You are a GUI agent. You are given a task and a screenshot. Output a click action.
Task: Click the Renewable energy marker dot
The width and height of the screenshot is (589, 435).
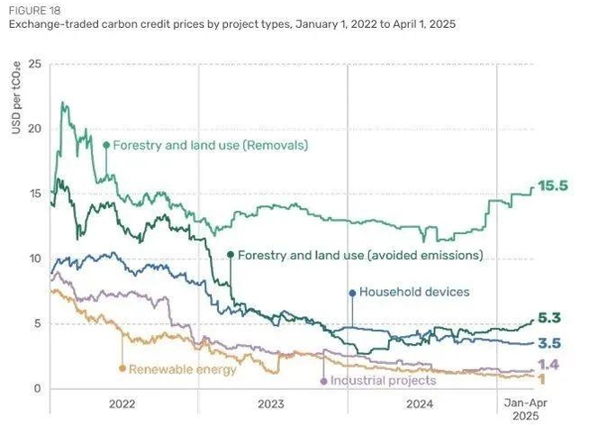pos(122,368)
